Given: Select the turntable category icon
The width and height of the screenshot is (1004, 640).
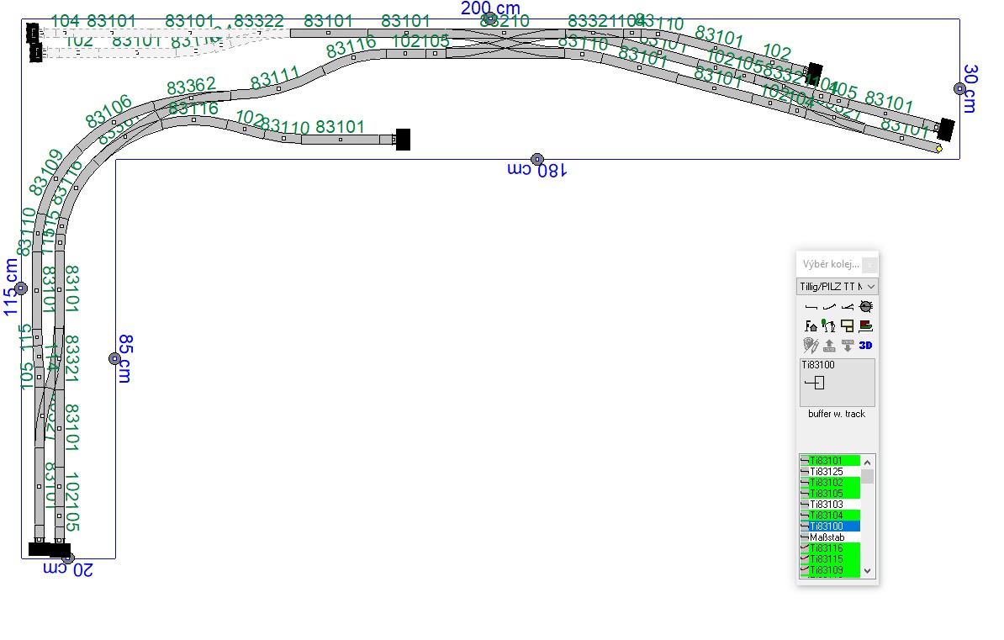Looking at the screenshot, I should pyautogui.click(x=865, y=307).
